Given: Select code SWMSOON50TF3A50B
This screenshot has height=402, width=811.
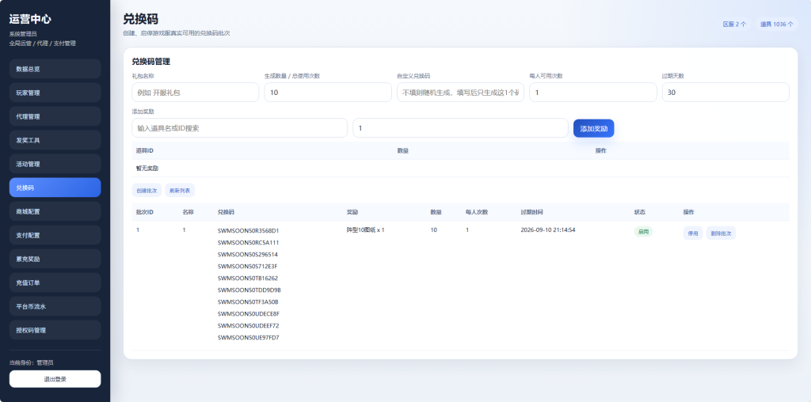Looking at the screenshot, I should pyautogui.click(x=248, y=301).
